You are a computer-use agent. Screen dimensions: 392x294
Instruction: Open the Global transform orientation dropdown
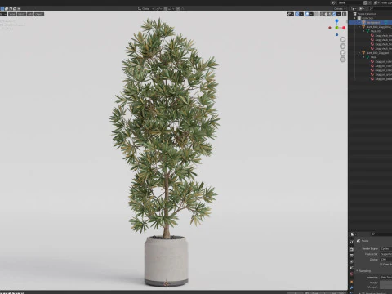coord(146,9)
